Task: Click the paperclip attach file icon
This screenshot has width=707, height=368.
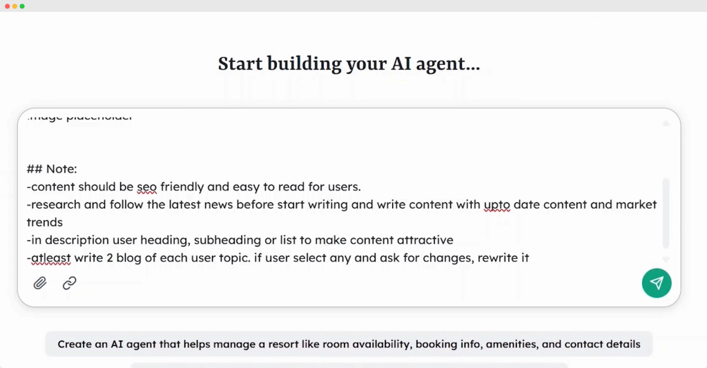Action: 40,283
